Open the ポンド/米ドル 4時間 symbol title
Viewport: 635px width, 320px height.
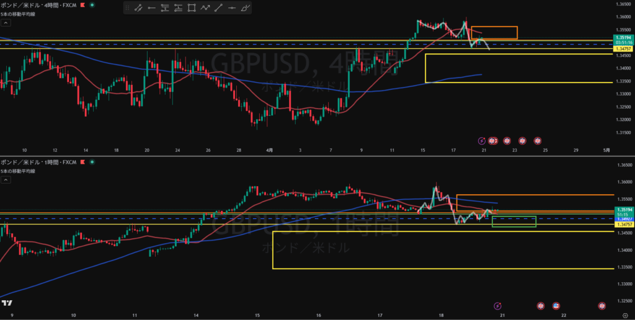(x=38, y=4)
